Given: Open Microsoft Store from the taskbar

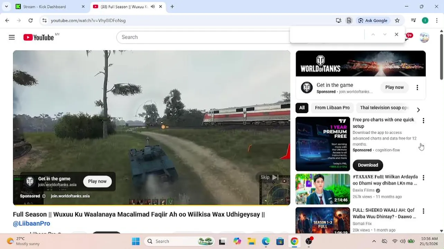Looking at the screenshot, I should [x=280, y=241].
